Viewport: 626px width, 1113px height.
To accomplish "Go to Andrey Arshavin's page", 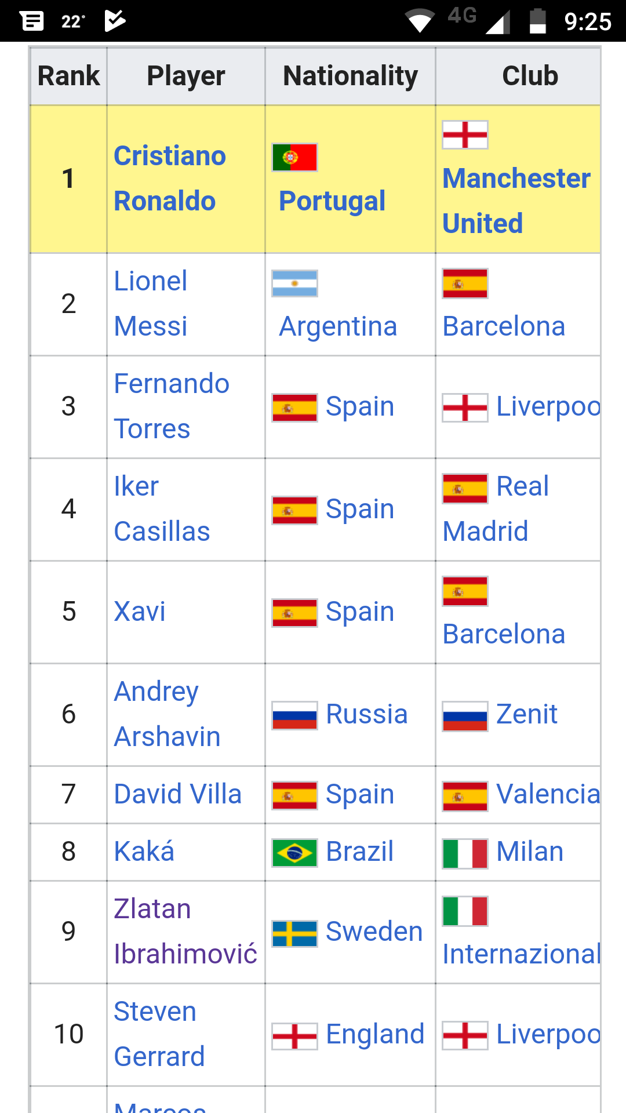I will pyautogui.click(x=167, y=714).
